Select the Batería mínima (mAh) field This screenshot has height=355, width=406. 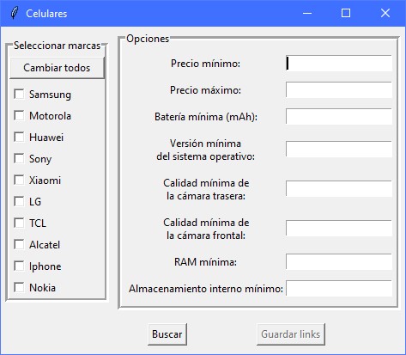pos(339,117)
